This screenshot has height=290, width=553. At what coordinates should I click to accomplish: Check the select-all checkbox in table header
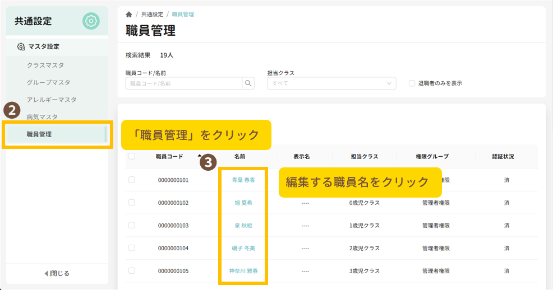(x=132, y=157)
